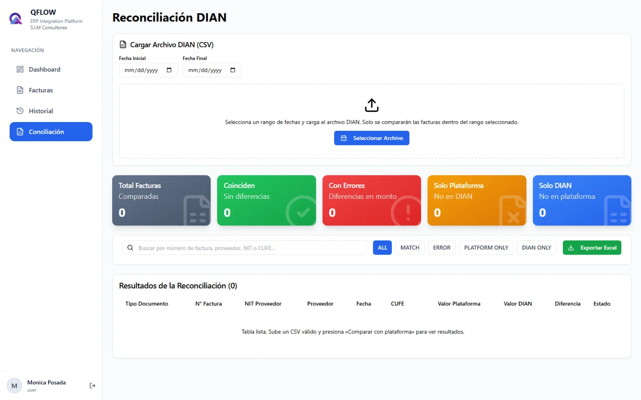
Task: Click the Estado column header
Action: pyautogui.click(x=602, y=304)
